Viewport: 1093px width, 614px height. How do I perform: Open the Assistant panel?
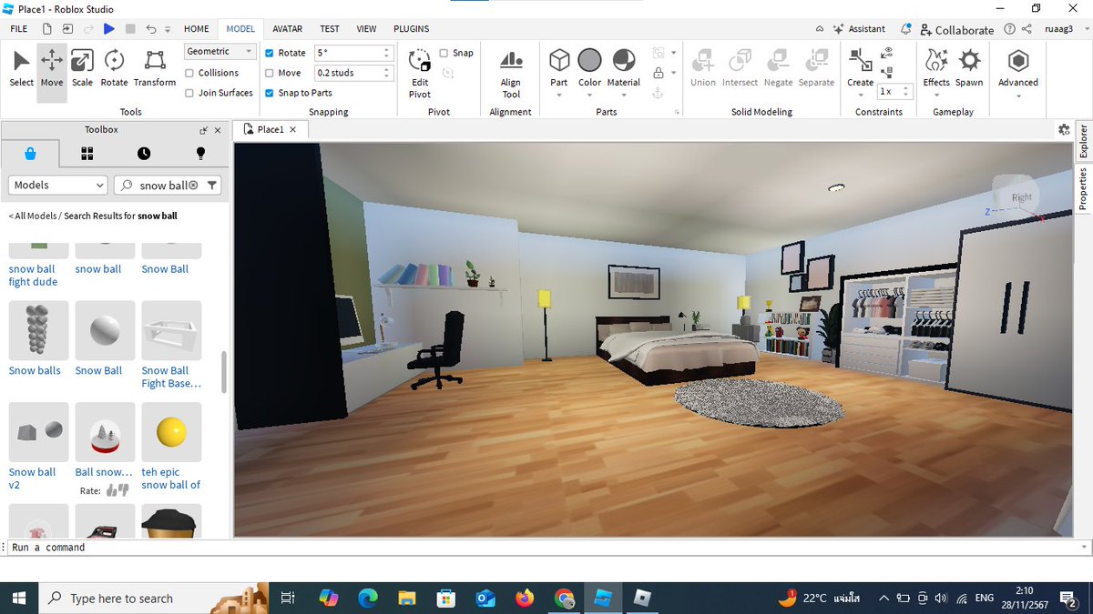(x=859, y=29)
